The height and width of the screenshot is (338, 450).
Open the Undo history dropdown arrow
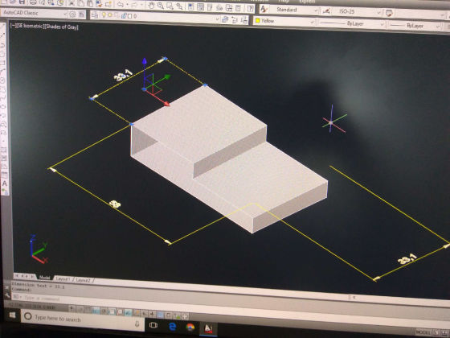[127, 5]
